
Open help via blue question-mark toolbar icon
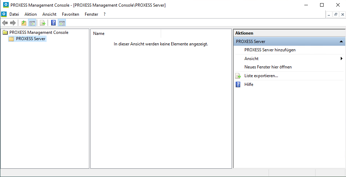pos(53,23)
